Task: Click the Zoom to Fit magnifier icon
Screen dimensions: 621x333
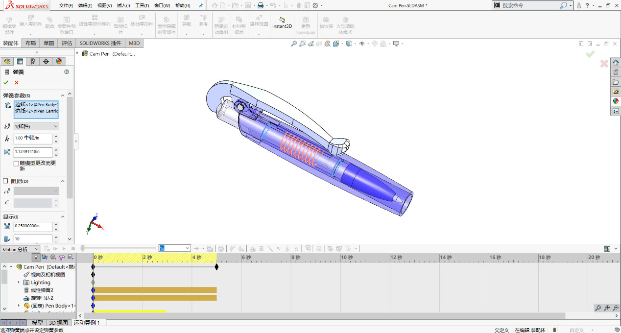Action: click(x=294, y=44)
